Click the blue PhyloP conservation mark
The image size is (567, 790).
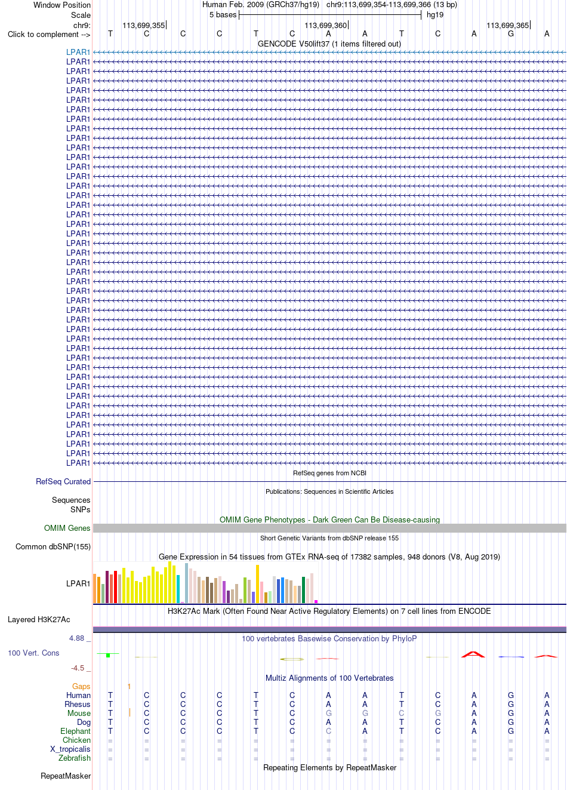pyautogui.click(x=511, y=657)
